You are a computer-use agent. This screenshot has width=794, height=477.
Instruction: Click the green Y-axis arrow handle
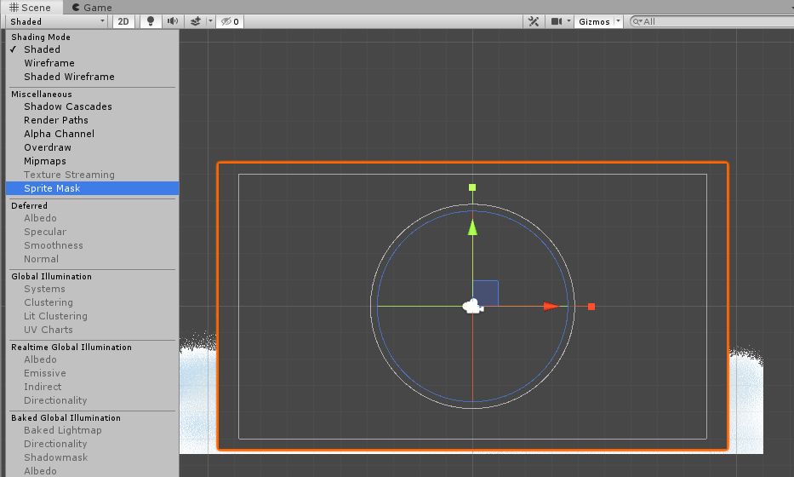472,227
